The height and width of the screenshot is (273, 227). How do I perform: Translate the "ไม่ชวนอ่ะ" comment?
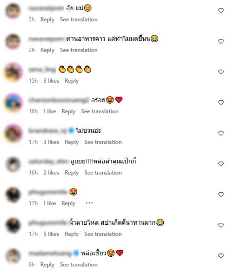click(103, 142)
